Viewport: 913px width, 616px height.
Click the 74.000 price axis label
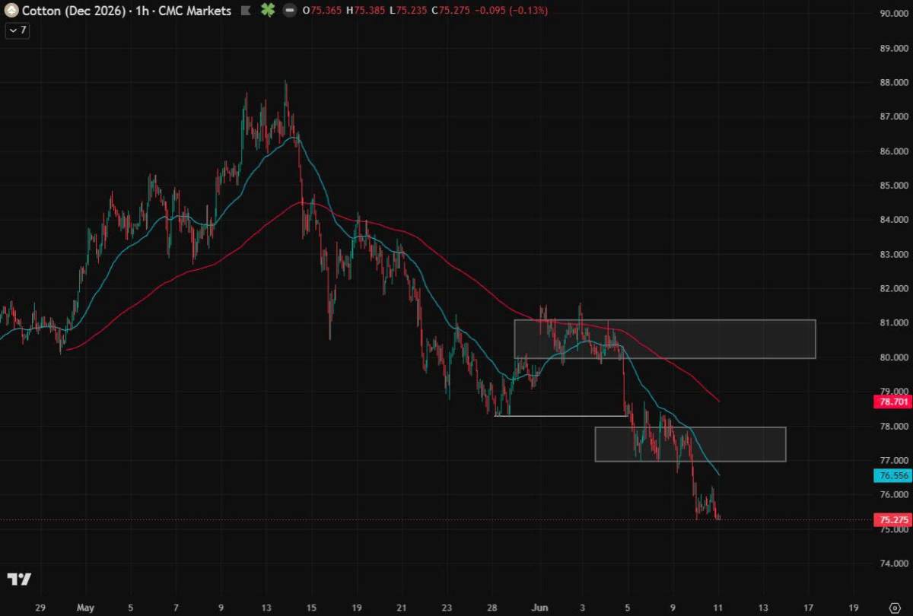pos(895,564)
